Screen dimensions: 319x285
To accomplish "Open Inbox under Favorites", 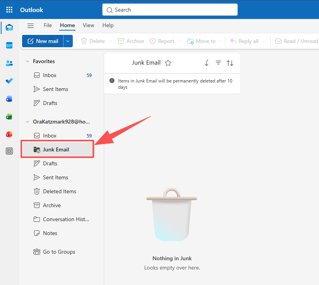I will coord(57,75).
